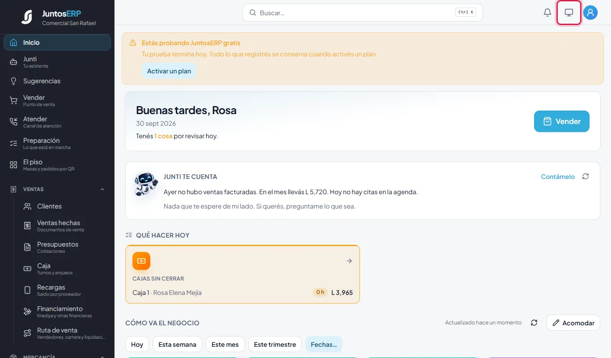Open Junti assistant from sidebar
This screenshot has width=611, height=358.
(57, 62)
